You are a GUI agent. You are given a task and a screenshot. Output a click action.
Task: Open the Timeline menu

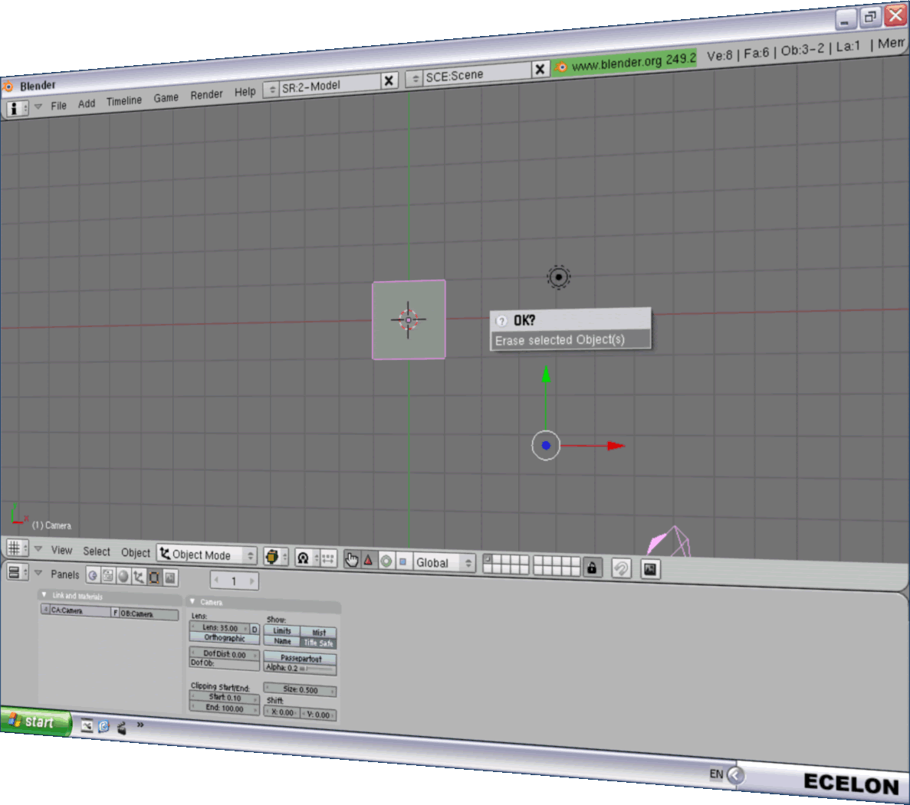pos(124,100)
